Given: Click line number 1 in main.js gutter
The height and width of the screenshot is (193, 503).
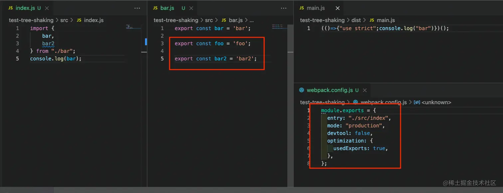Looking at the screenshot, I should [308, 28].
